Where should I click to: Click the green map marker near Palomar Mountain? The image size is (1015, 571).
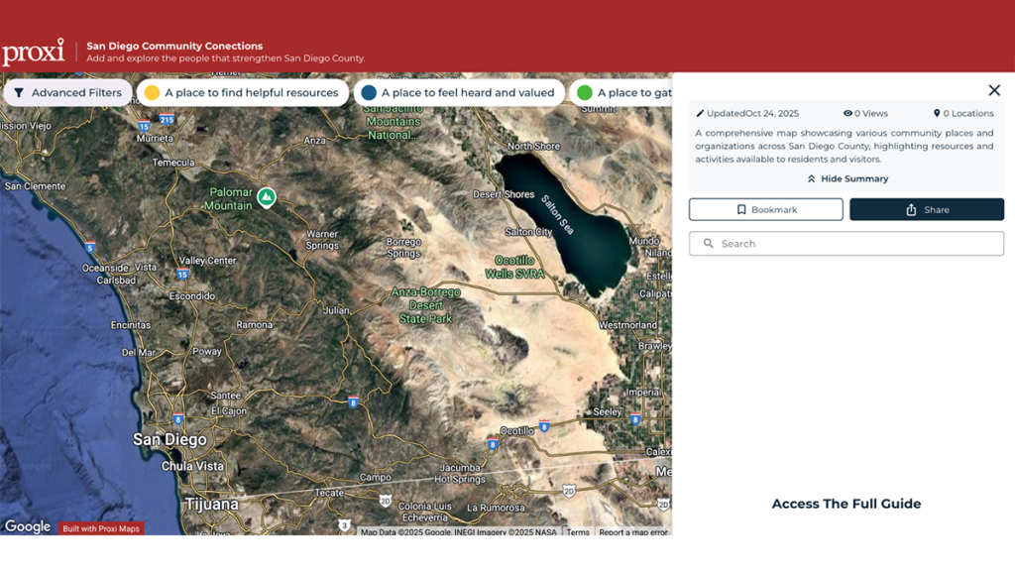pos(266,198)
